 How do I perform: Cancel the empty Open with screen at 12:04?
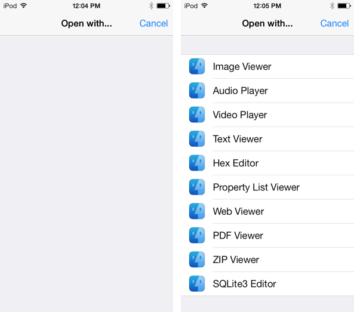(x=153, y=23)
